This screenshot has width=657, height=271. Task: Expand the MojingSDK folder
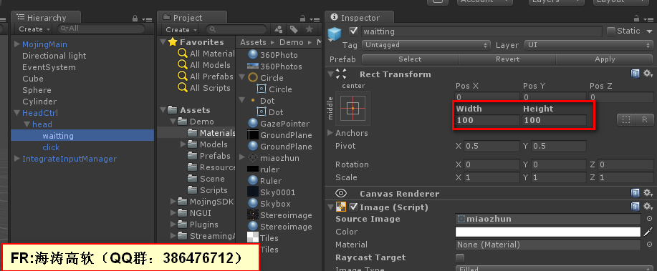173,201
